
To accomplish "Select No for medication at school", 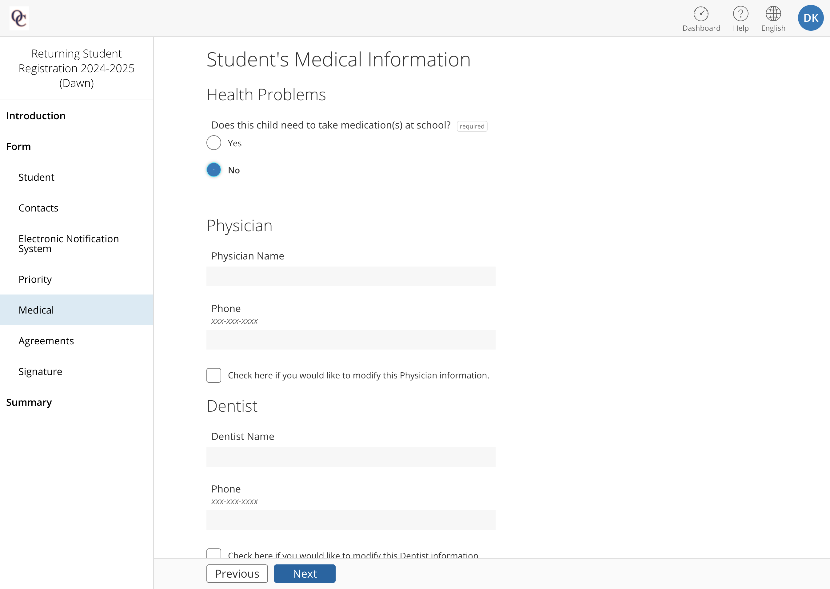I will 214,170.
